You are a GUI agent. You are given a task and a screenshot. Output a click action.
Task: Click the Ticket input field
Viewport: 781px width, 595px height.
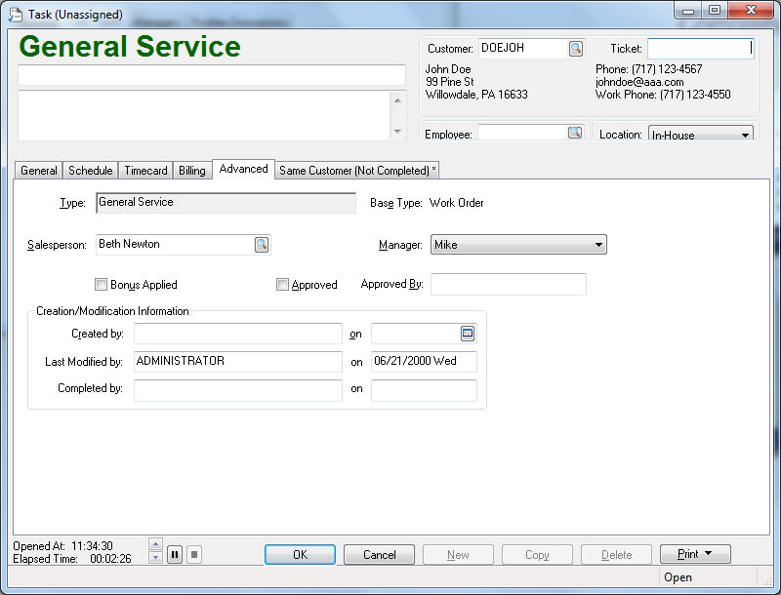coord(699,49)
